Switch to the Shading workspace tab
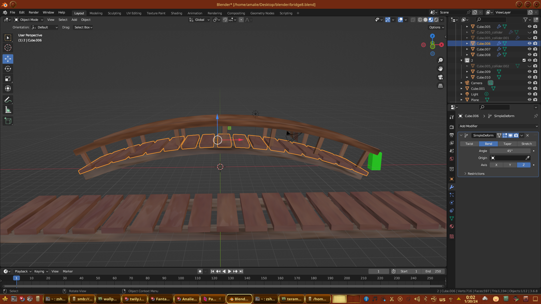Screen dimensions: 541x304 coord(176,13)
